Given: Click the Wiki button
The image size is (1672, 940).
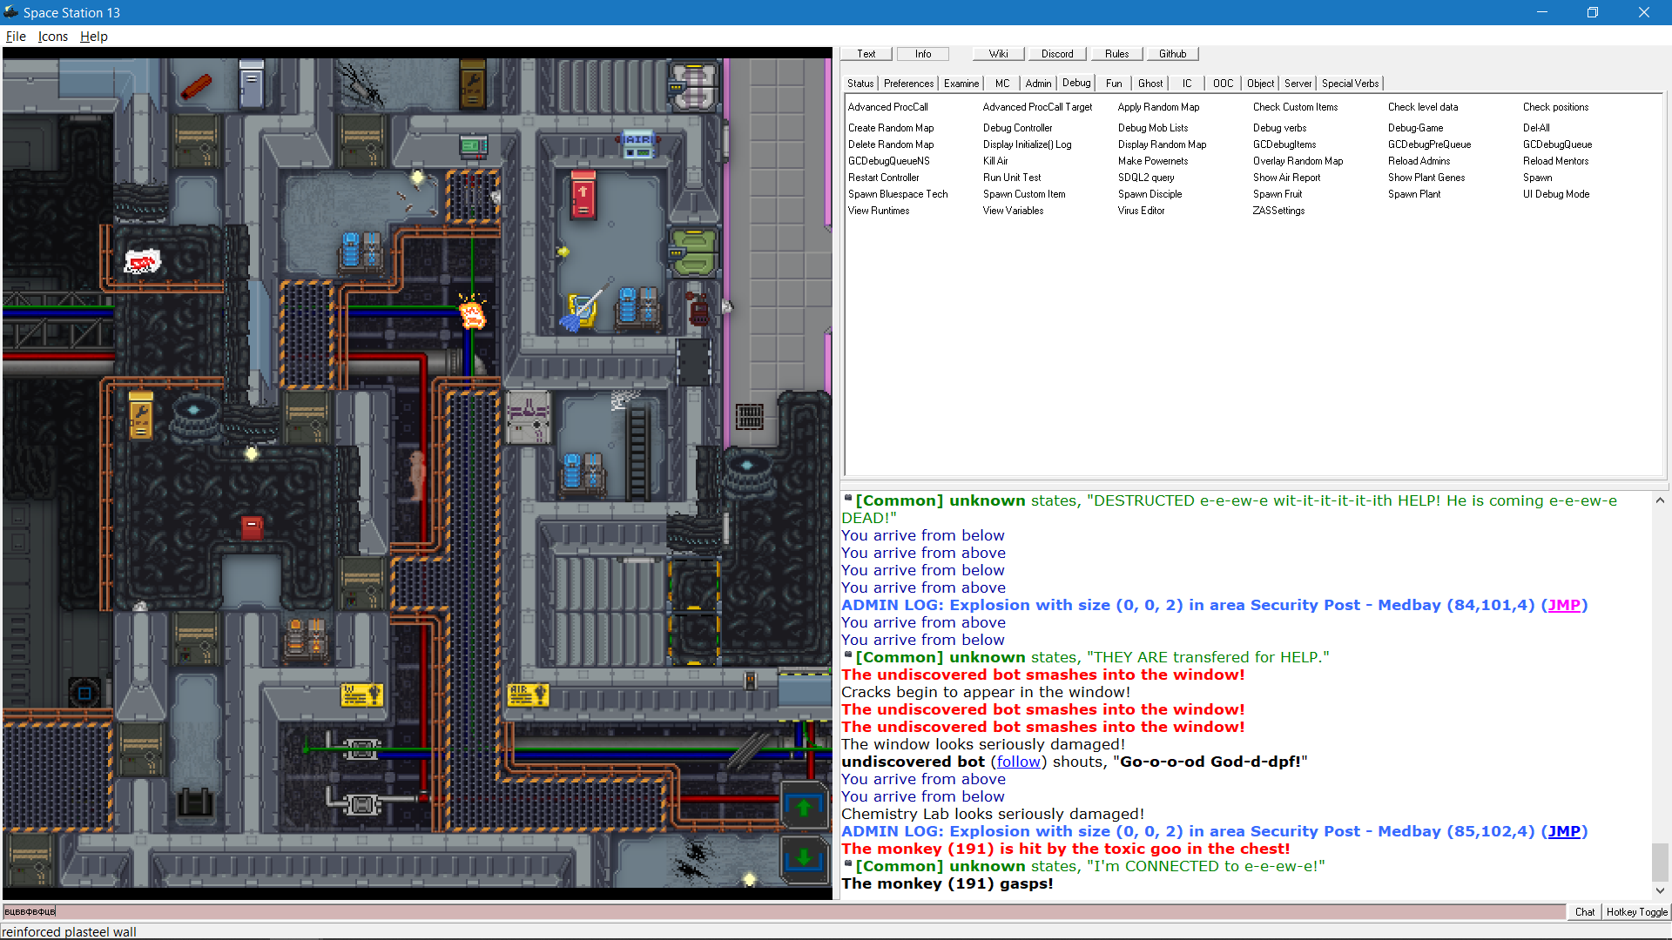Looking at the screenshot, I should (998, 54).
